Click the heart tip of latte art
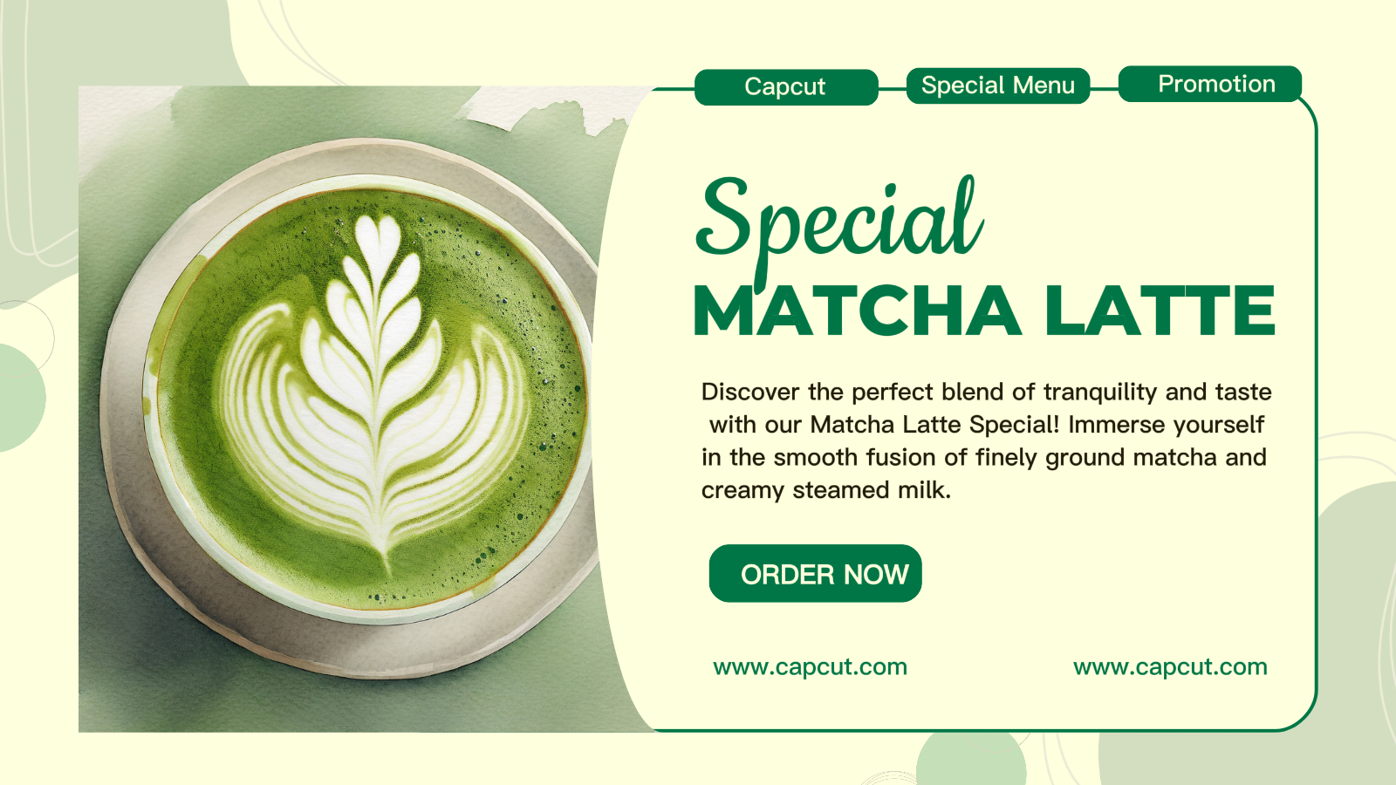This screenshot has height=785, width=1396. coord(379,240)
